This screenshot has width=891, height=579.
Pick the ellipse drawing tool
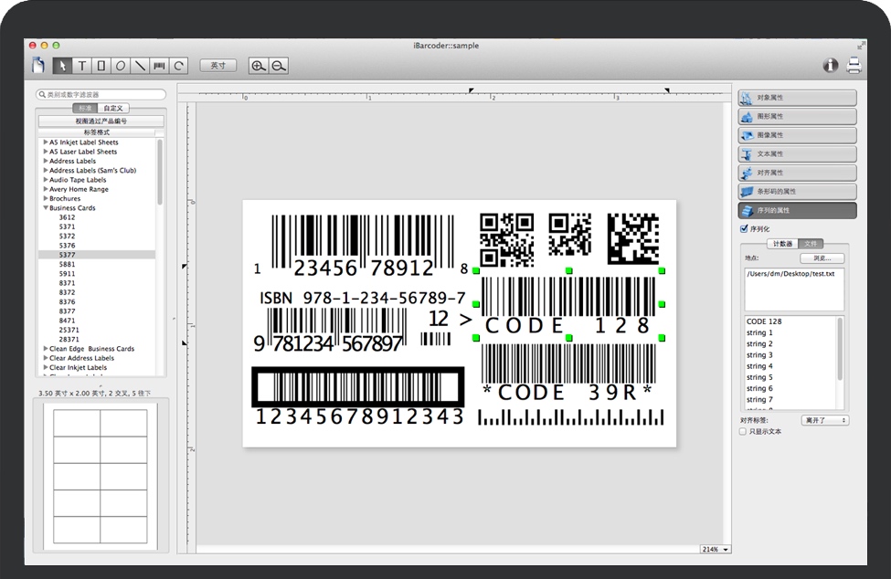coord(121,66)
